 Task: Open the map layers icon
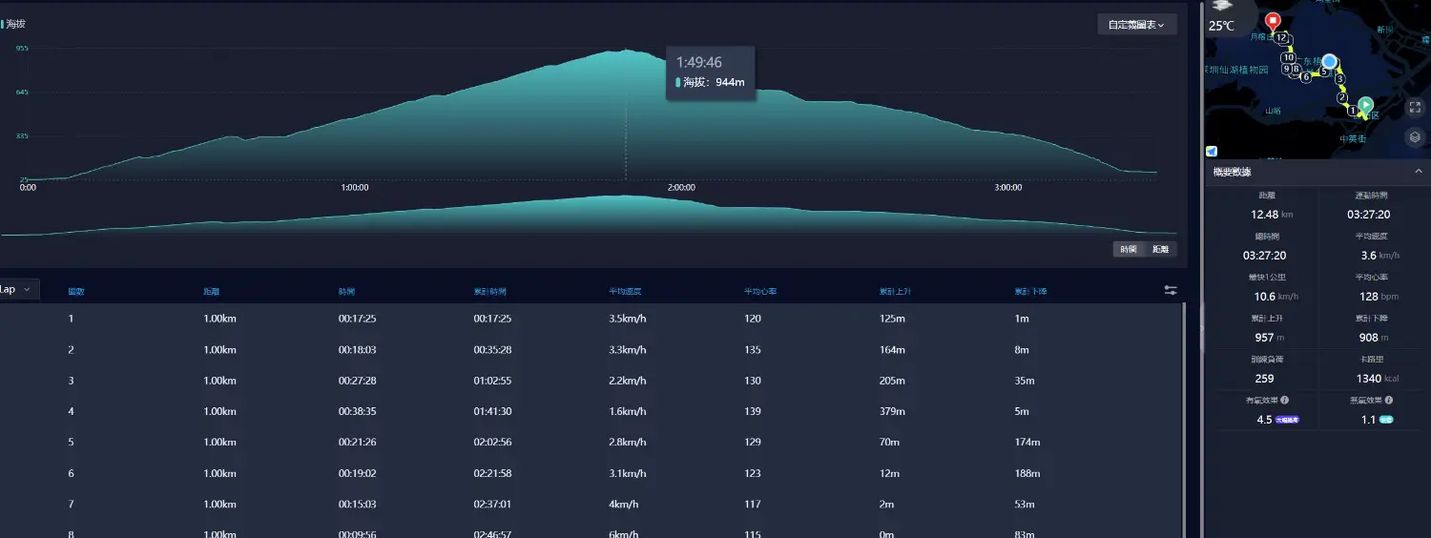[1415, 137]
